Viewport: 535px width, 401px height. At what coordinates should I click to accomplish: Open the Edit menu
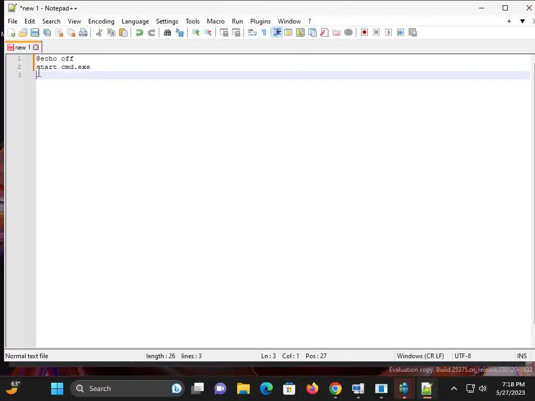(30, 21)
